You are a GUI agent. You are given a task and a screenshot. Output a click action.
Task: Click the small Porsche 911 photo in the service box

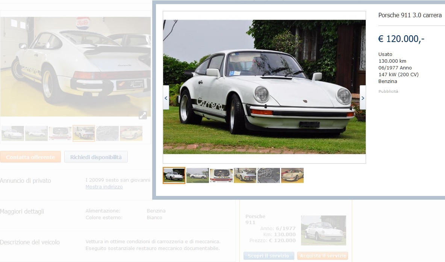pyautogui.click(x=324, y=230)
